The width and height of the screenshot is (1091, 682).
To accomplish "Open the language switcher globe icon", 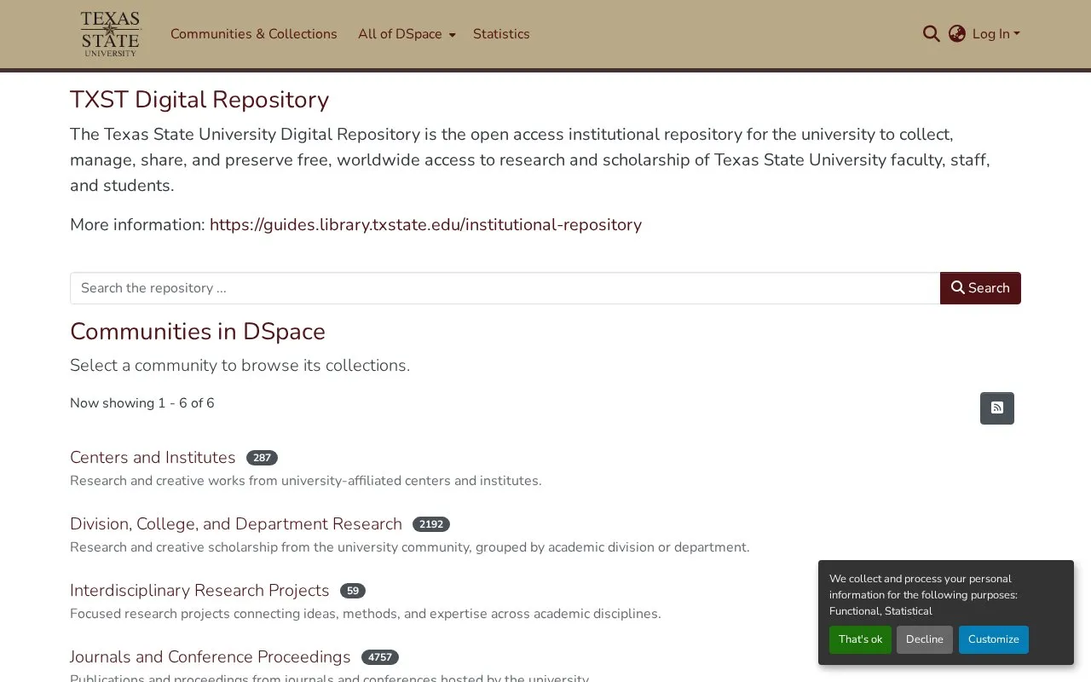I will tap(957, 34).
